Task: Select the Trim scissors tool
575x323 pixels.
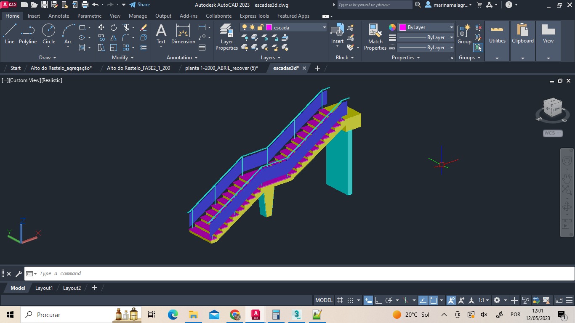Action: coord(126,27)
